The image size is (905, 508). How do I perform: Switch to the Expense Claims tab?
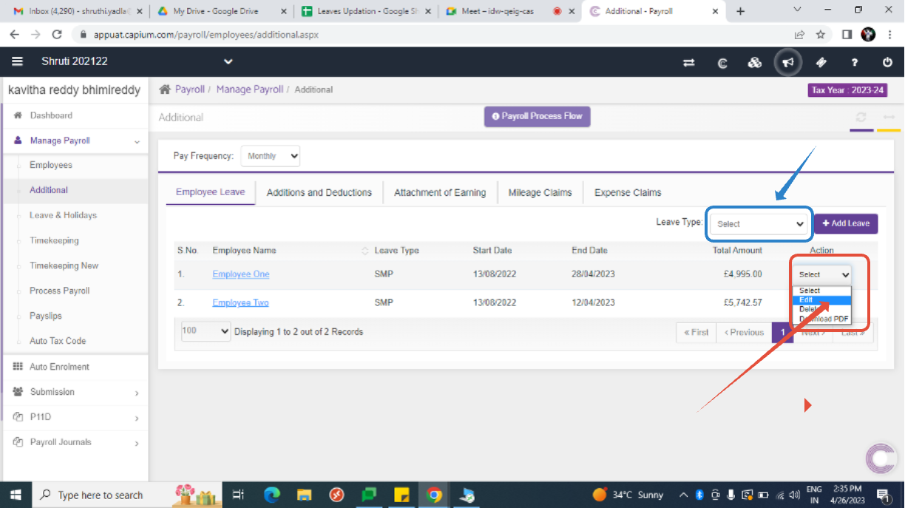628,192
